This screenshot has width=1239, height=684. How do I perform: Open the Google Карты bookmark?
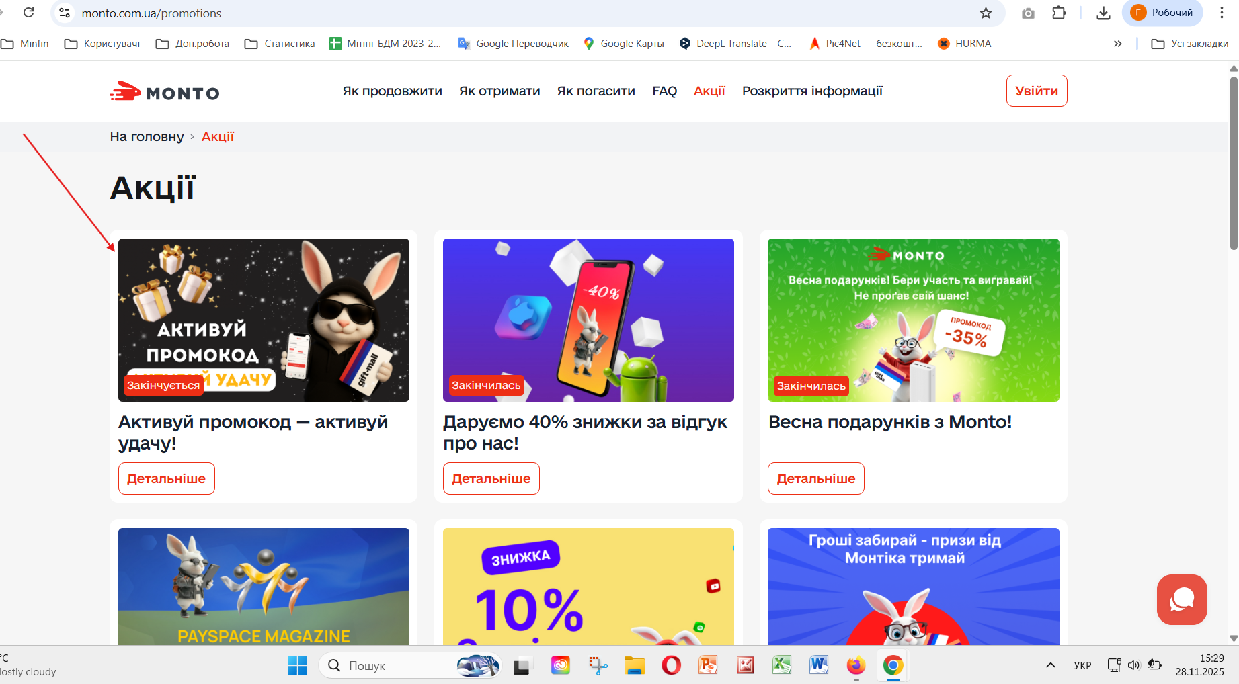pos(623,44)
